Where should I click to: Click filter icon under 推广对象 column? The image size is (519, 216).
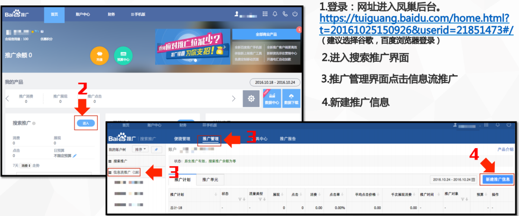pyautogui.click(x=463, y=199)
